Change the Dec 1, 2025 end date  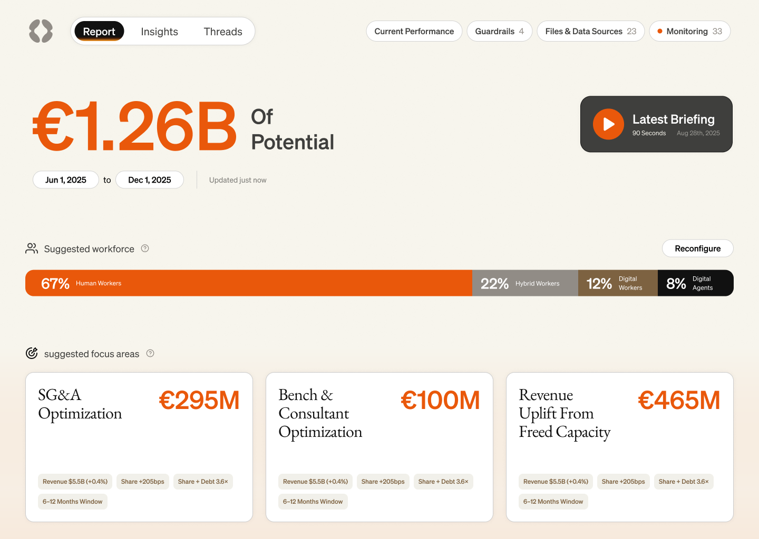(x=150, y=179)
